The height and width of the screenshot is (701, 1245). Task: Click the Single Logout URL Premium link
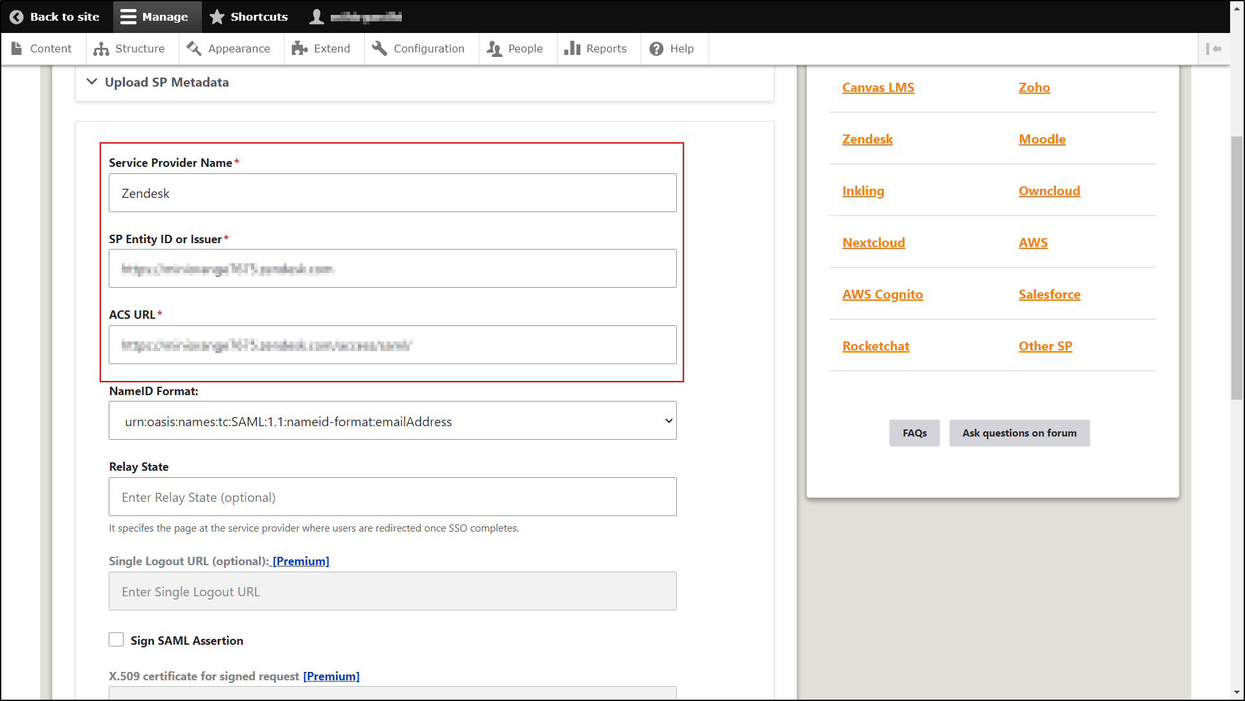pyautogui.click(x=299, y=561)
